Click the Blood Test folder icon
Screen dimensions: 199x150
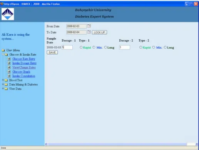point(6,80)
